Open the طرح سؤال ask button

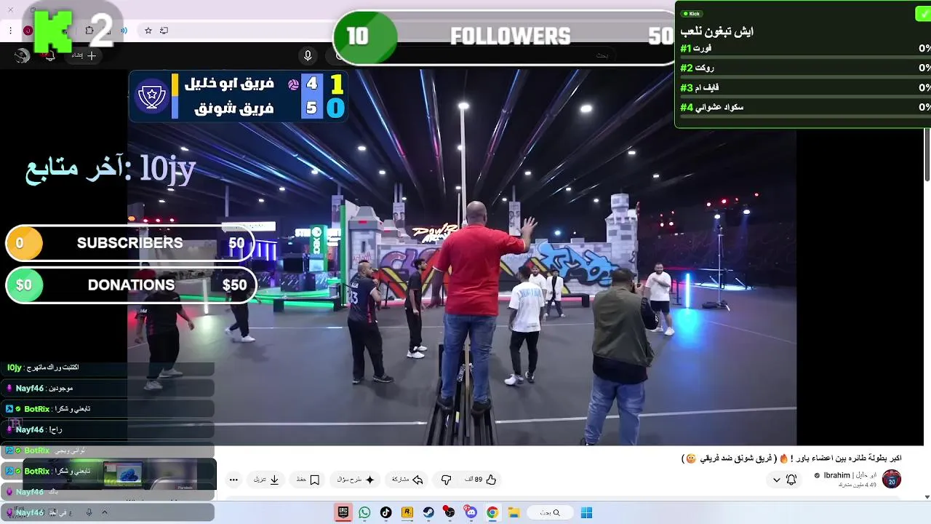pyautogui.click(x=356, y=480)
